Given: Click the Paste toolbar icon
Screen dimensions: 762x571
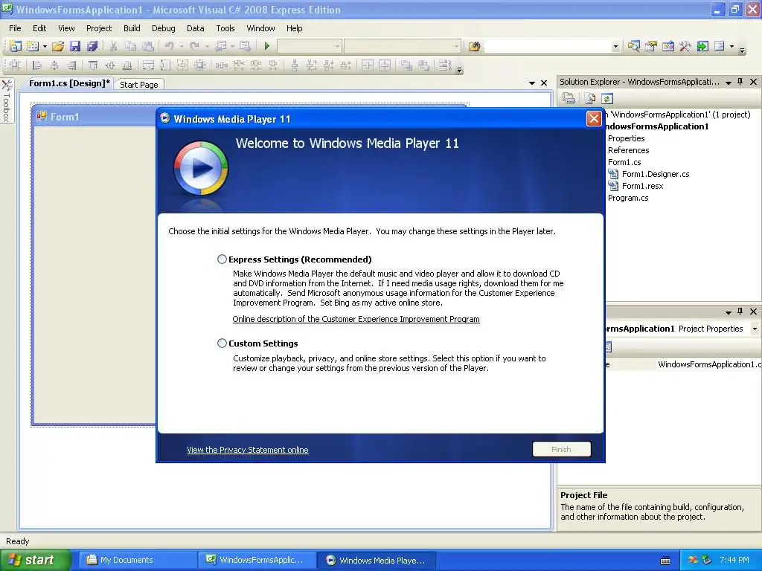Looking at the screenshot, I should (x=148, y=46).
